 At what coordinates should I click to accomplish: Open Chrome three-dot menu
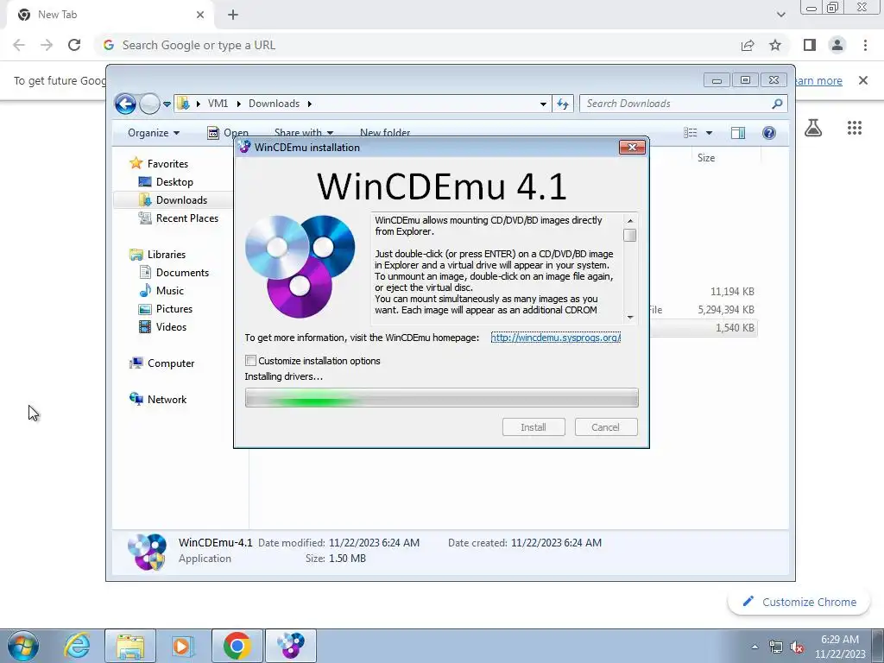tap(865, 45)
